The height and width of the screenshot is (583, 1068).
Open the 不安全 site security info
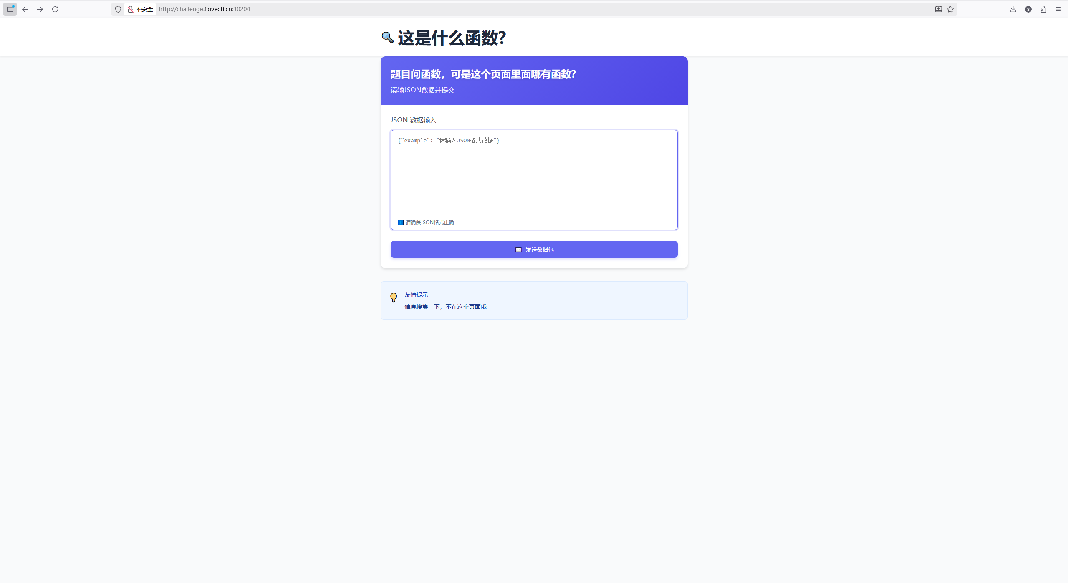tap(140, 9)
